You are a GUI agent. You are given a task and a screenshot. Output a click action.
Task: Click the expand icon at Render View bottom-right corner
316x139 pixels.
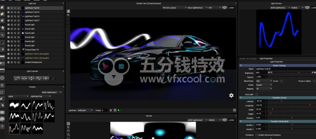pos(234,110)
